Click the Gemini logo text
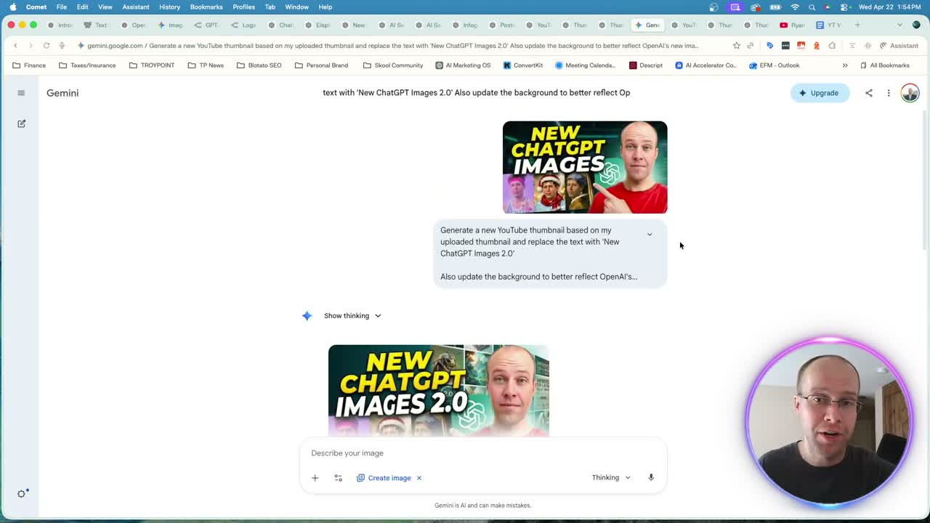930x523 pixels. [62, 93]
